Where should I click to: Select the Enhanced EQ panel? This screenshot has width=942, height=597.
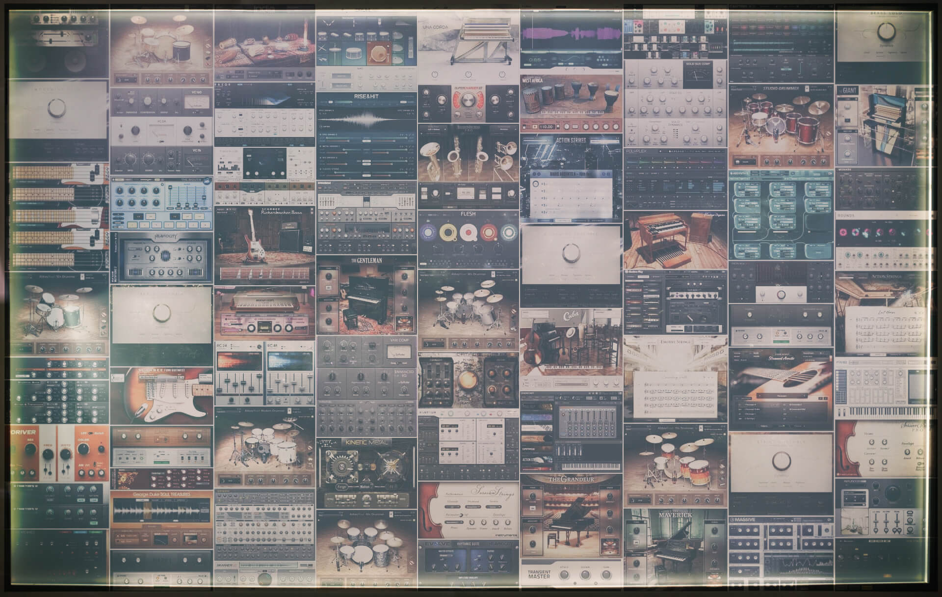click(366, 383)
